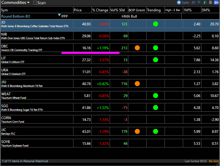Click LIT's 14.36 three-month value
220x166 pixels.
pyautogui.click(x=214, y=60)
